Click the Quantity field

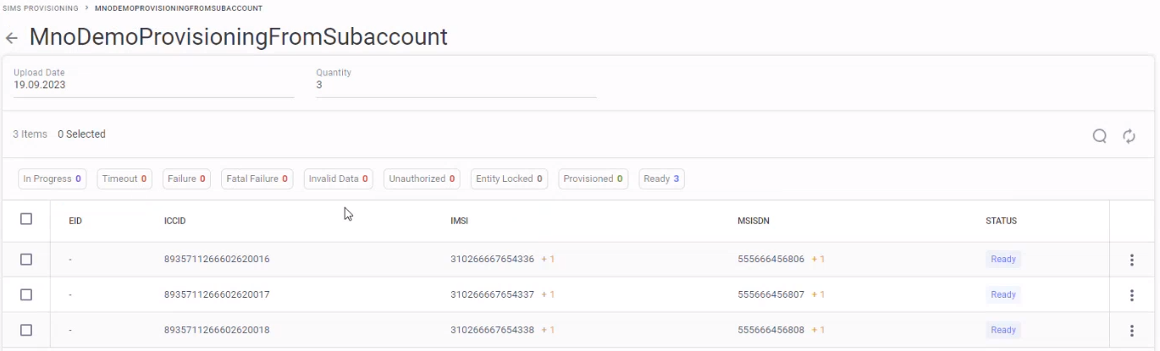coord(456,85)
